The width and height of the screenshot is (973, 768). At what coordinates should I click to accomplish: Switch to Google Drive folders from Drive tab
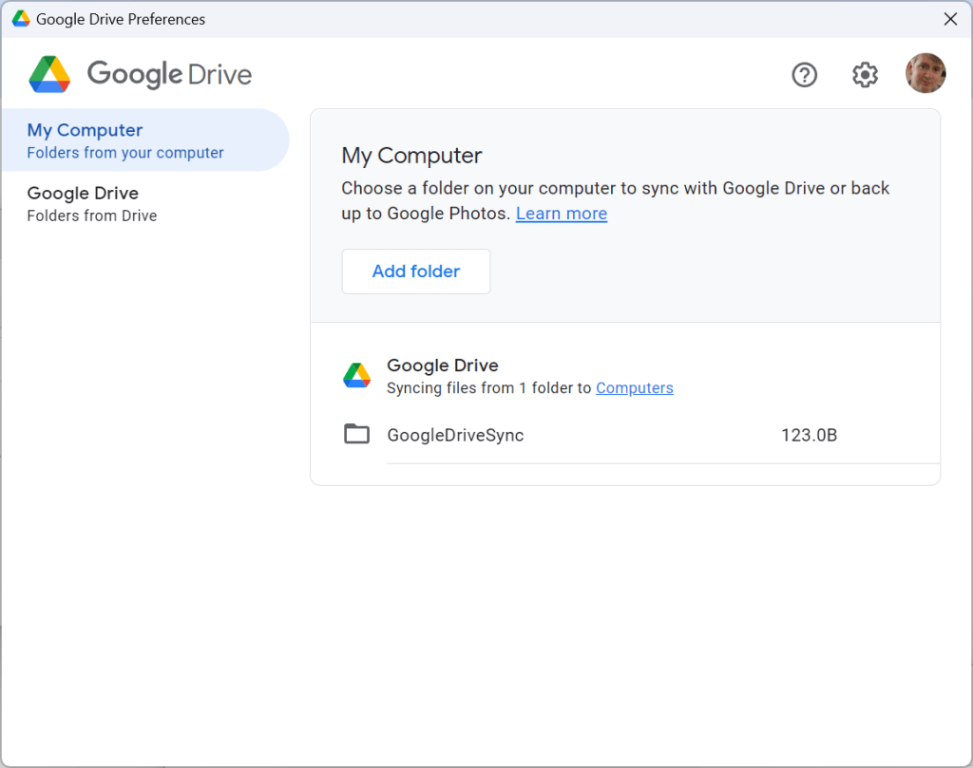(92, 203)
